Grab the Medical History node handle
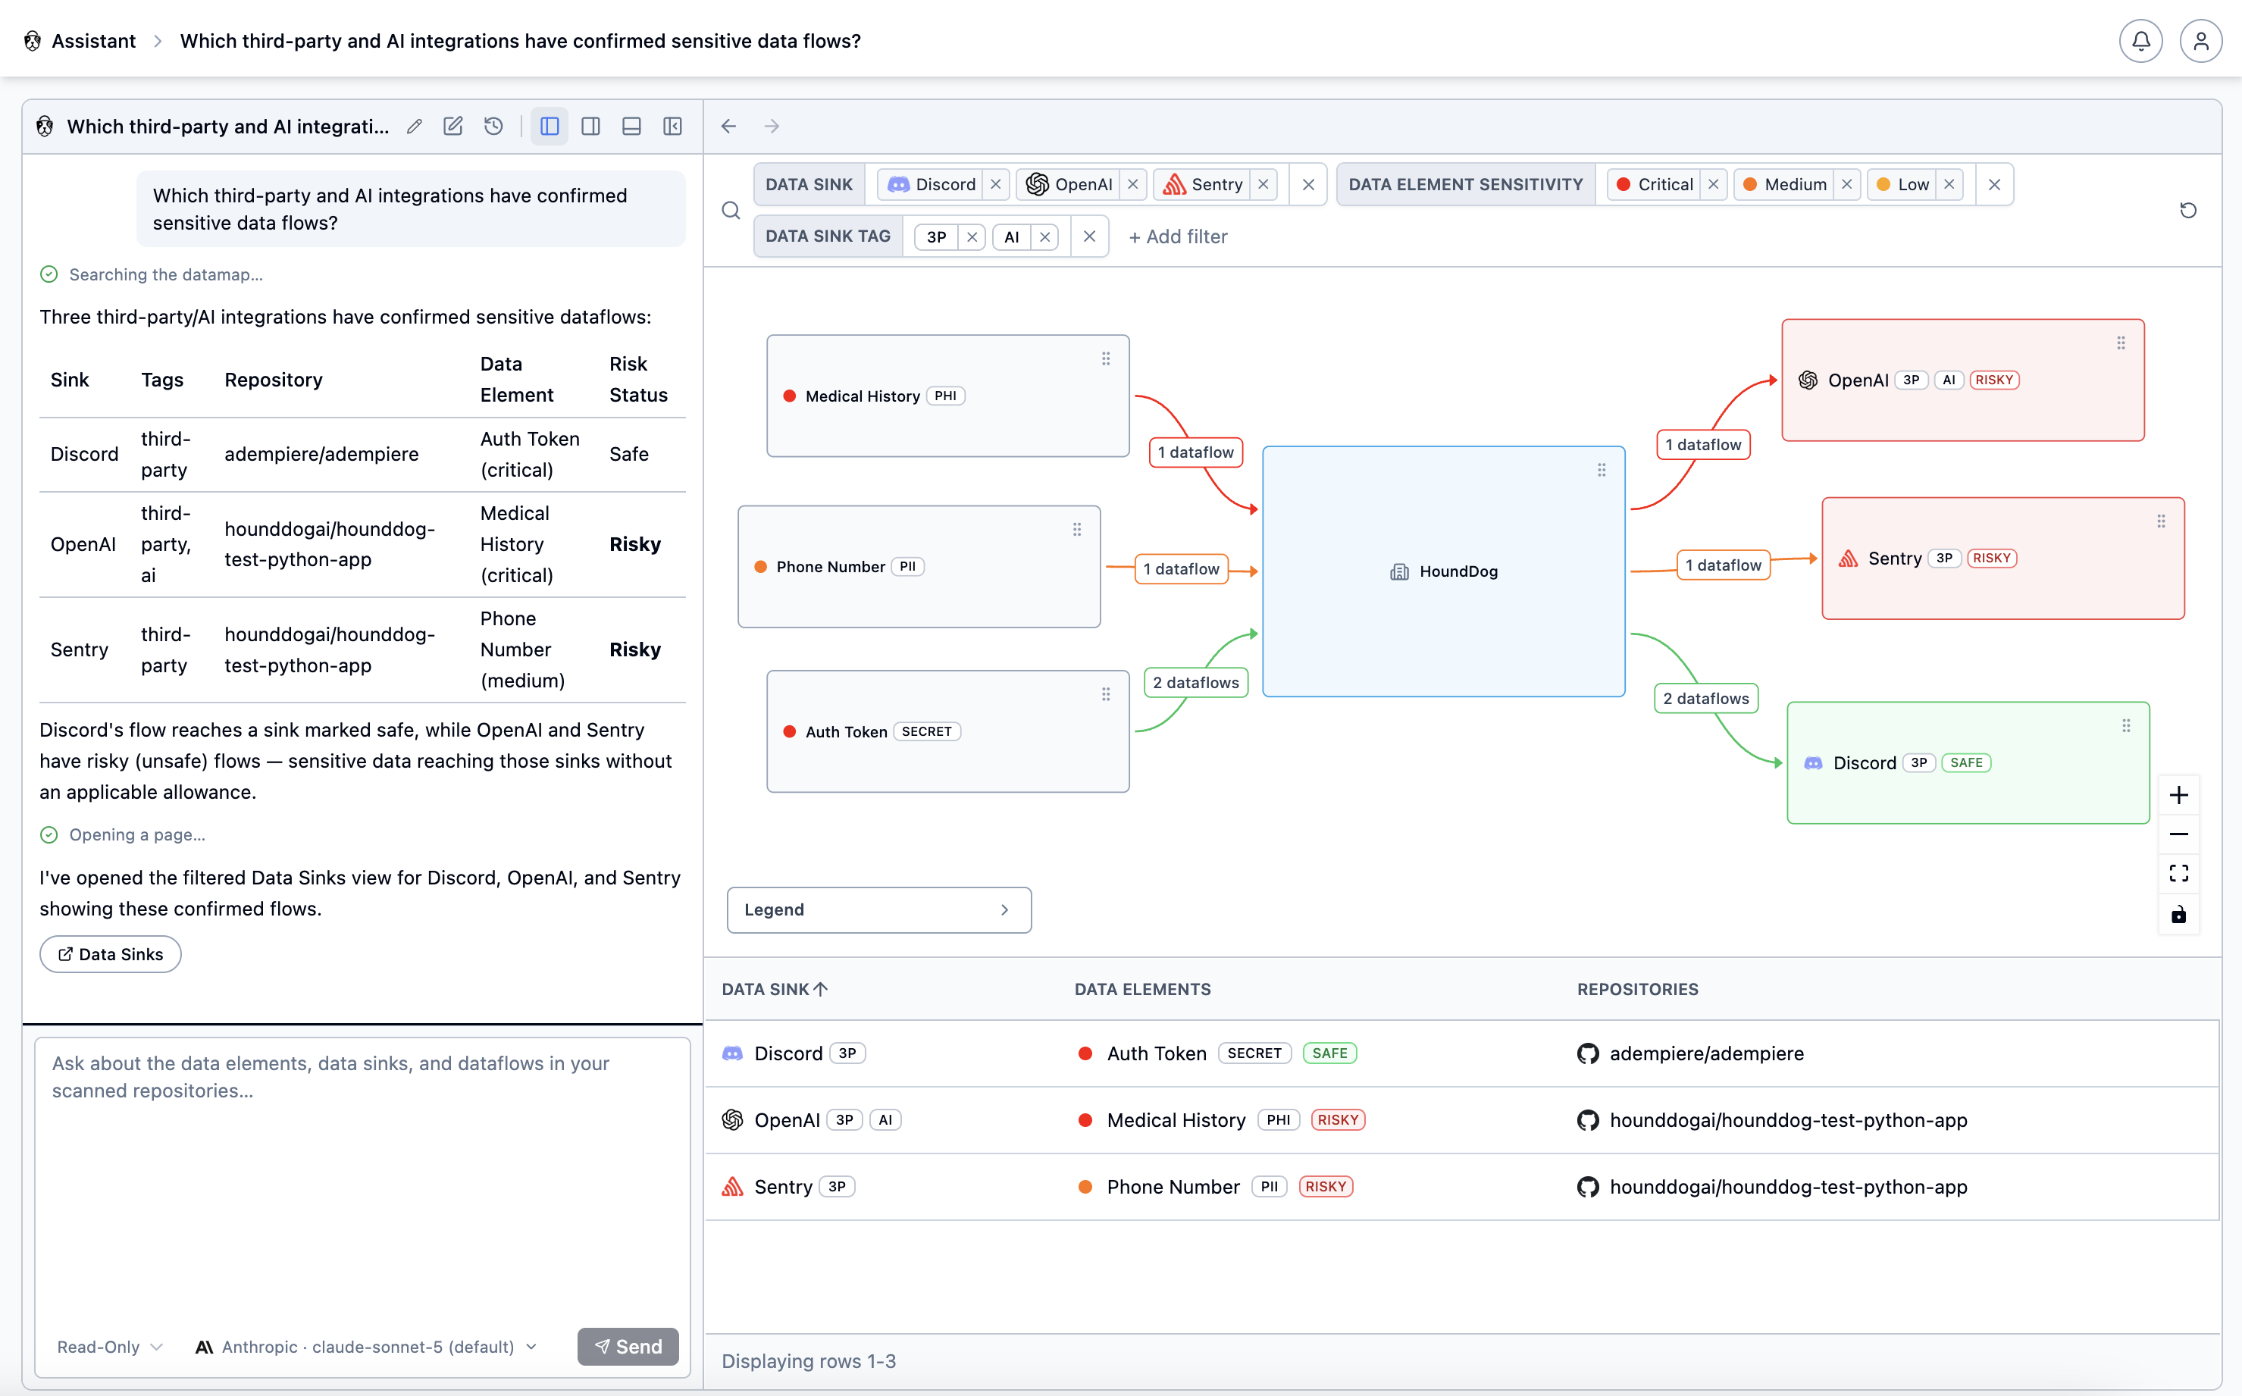The height and width of the screenshot is (1396, 2242). click(x=1105, y=359)
